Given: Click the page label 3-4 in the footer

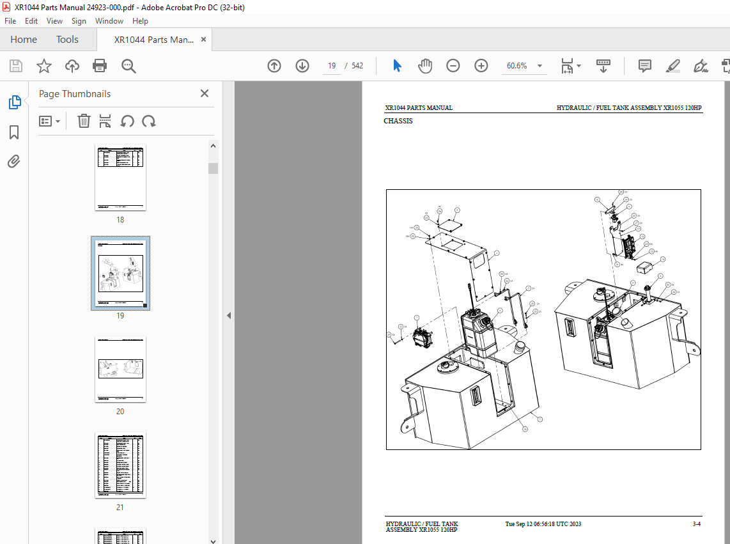Looking at the screenshot, I should (x=697, y=524).
